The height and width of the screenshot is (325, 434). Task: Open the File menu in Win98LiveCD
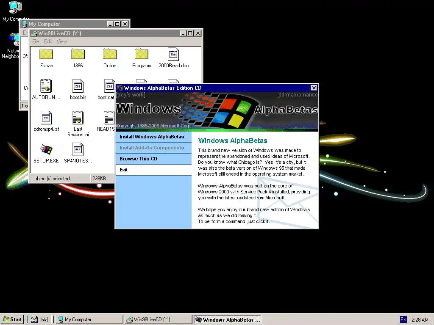[x=36, y=41]
